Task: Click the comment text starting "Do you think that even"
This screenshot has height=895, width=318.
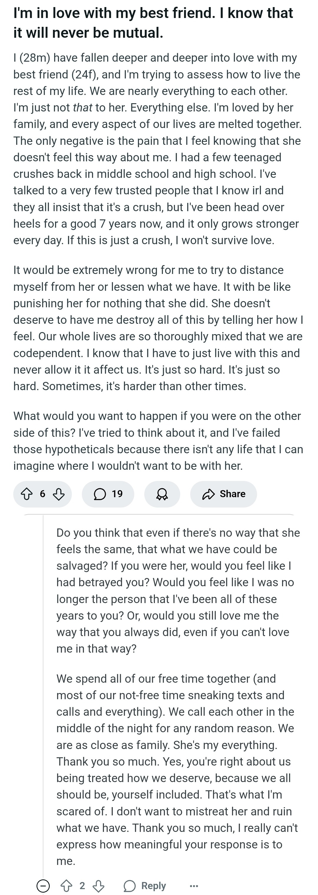Action: [178, 591]
